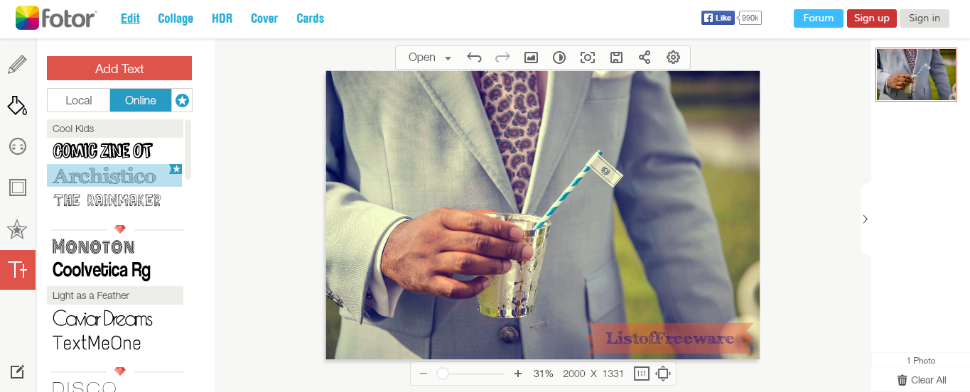Collapse the right photo panel chevron
Image resolution: width=970 pixels, height=392 pixels.
pyautogui.click(x=865, y=219)
